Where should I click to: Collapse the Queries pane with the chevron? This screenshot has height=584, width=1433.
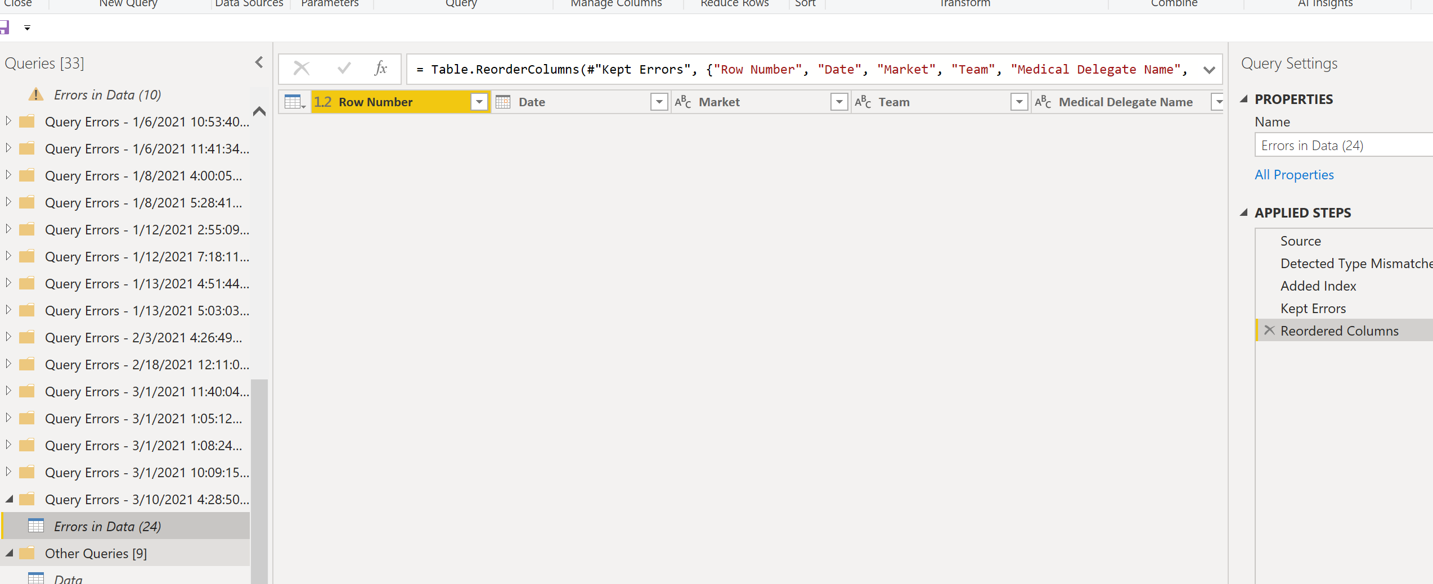pyautogui.click(x=259, y=62)
